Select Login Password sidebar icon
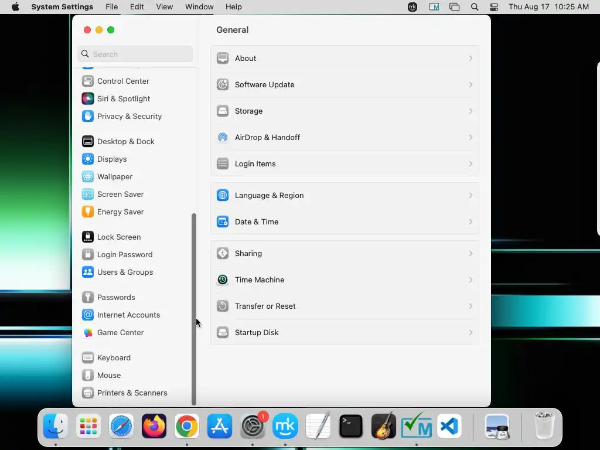Image resolution: width=600 pixels, height=450 pixels. (88, 255)
